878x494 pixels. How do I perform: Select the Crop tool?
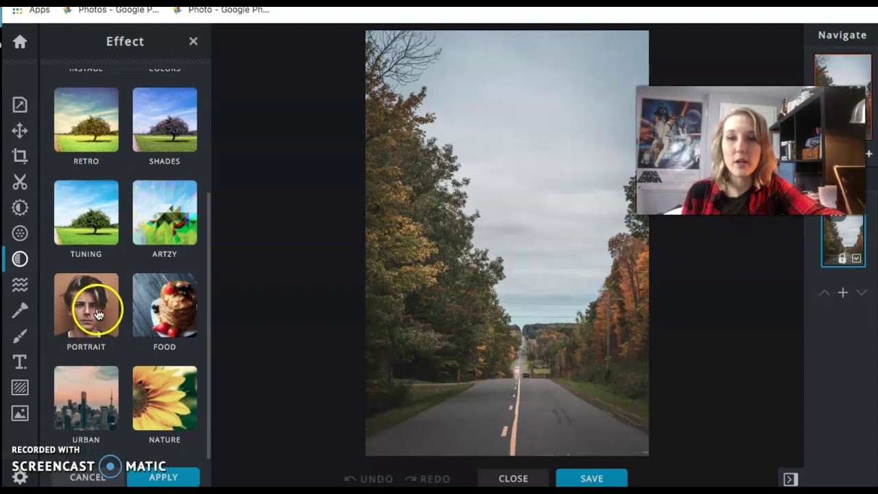tap(20, 156)
